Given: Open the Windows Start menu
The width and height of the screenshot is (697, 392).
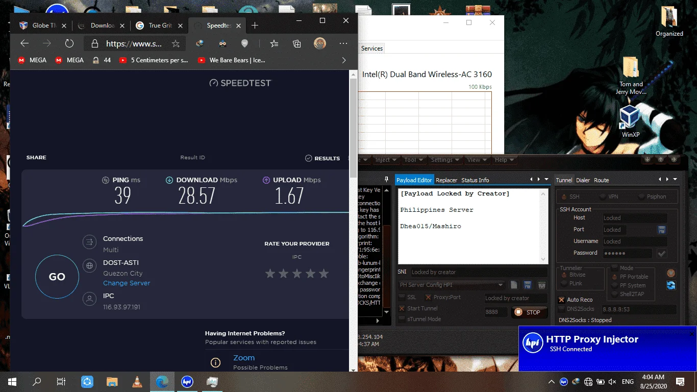Looking at the screenshot, I should pos(12,381).
